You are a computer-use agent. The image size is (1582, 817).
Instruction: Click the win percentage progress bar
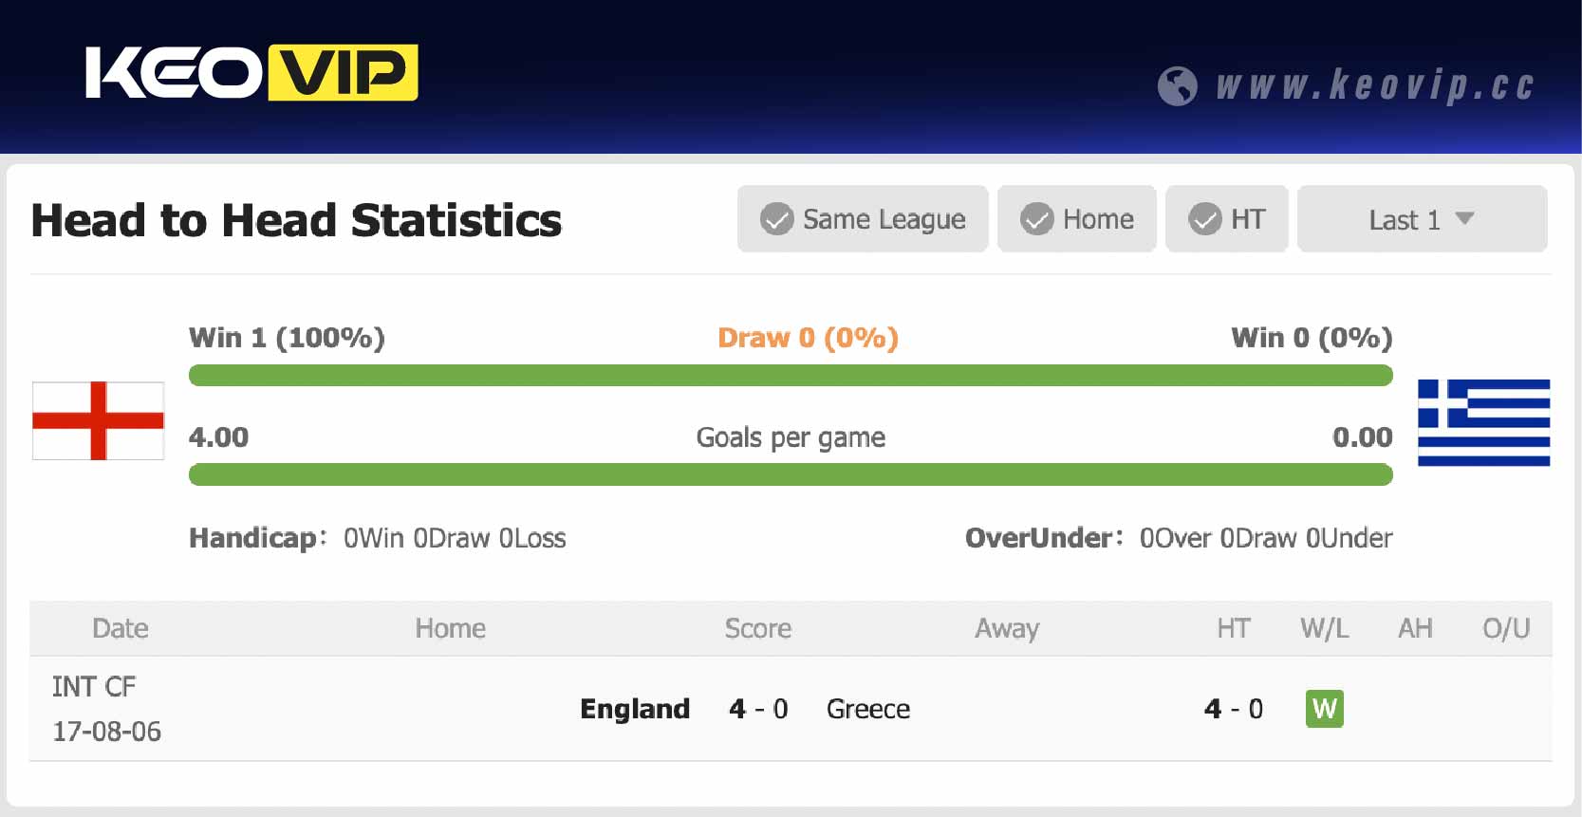(x=791, y=376)
